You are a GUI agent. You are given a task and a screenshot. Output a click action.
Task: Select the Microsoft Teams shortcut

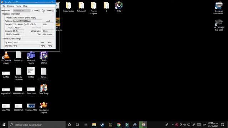31,58
